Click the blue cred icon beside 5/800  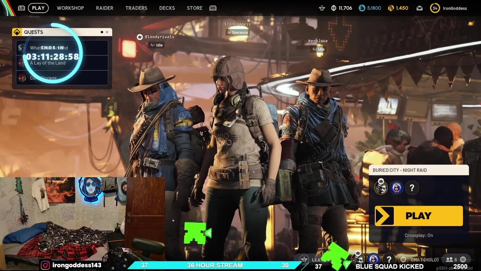click(x=362, y=8)
